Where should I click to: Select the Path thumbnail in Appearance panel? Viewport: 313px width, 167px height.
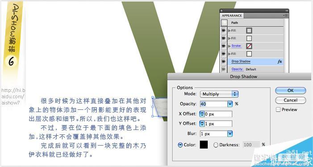coord(225,23)
